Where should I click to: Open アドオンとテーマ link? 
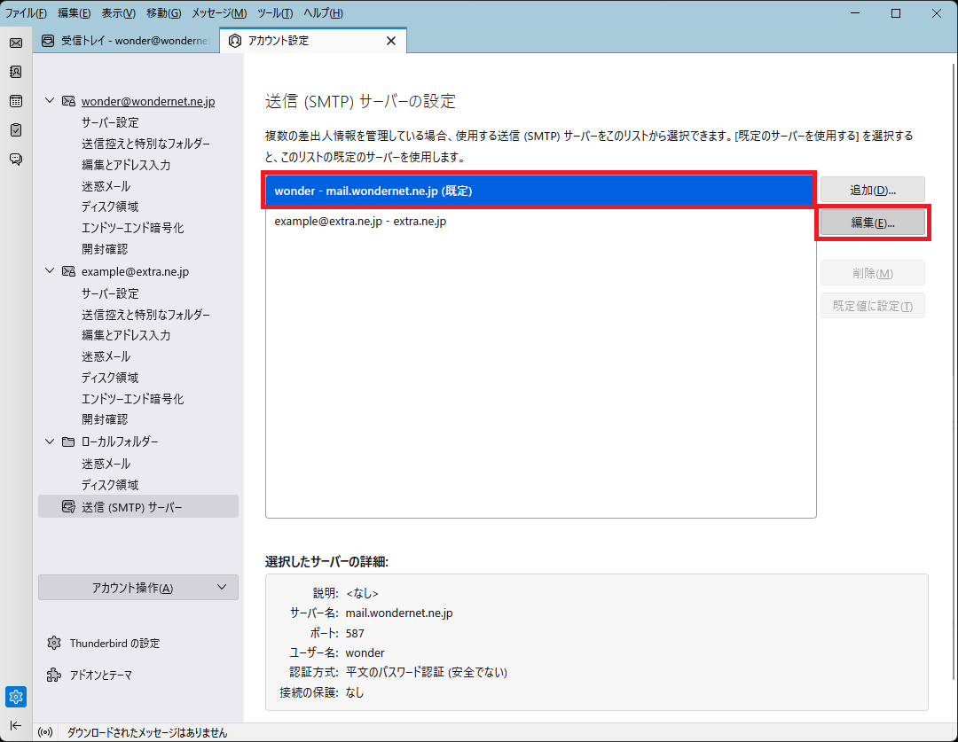tap(101, 675)
